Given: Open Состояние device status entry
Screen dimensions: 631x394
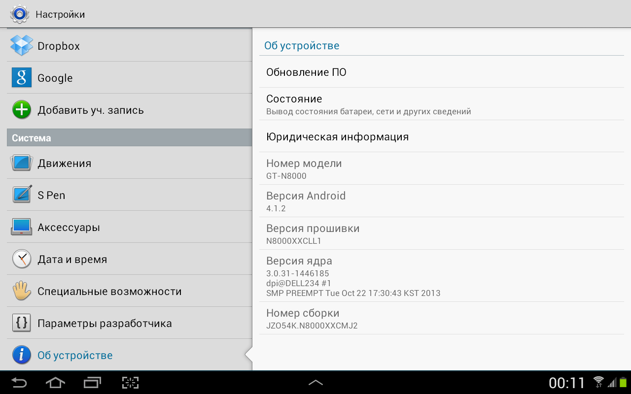Looking at the screenshot, I should coord(441,104).
